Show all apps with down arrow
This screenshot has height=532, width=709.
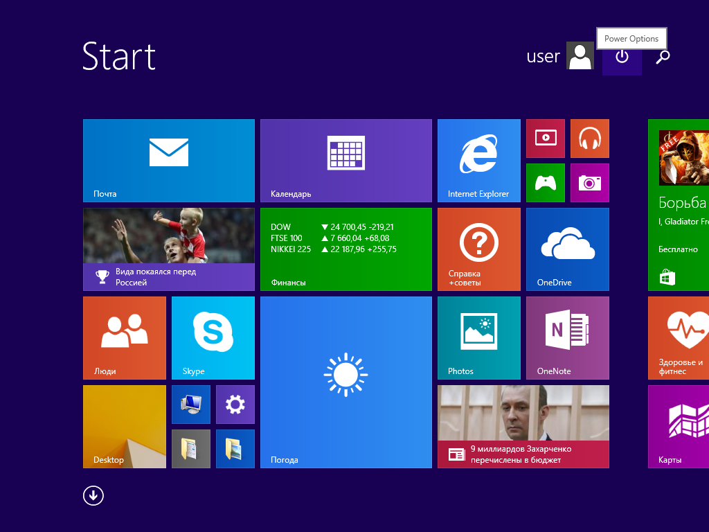[x=93, y=495]
